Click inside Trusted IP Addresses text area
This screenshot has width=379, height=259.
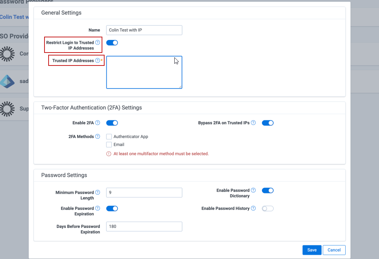144,73
